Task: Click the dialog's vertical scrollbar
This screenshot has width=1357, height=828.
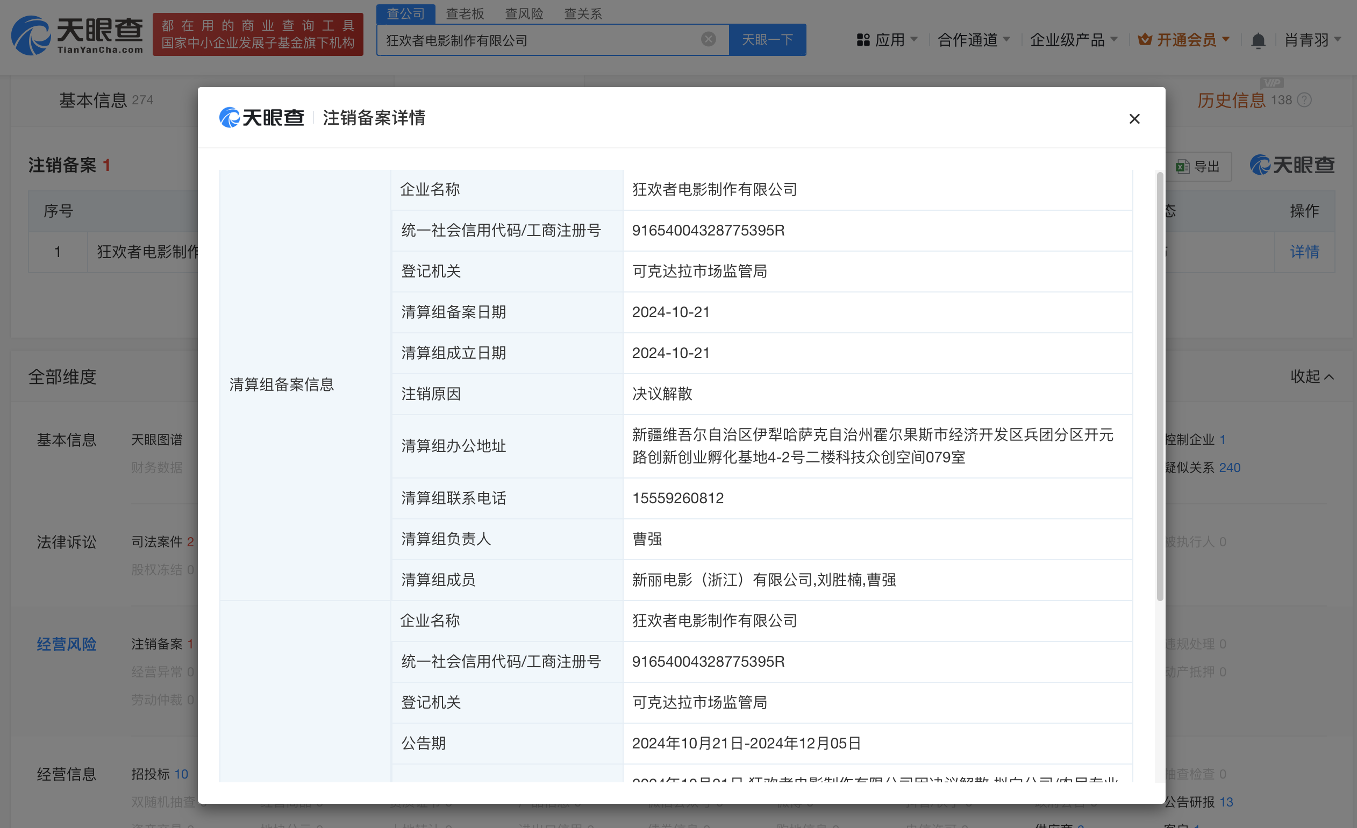Action: (1159, 386)
